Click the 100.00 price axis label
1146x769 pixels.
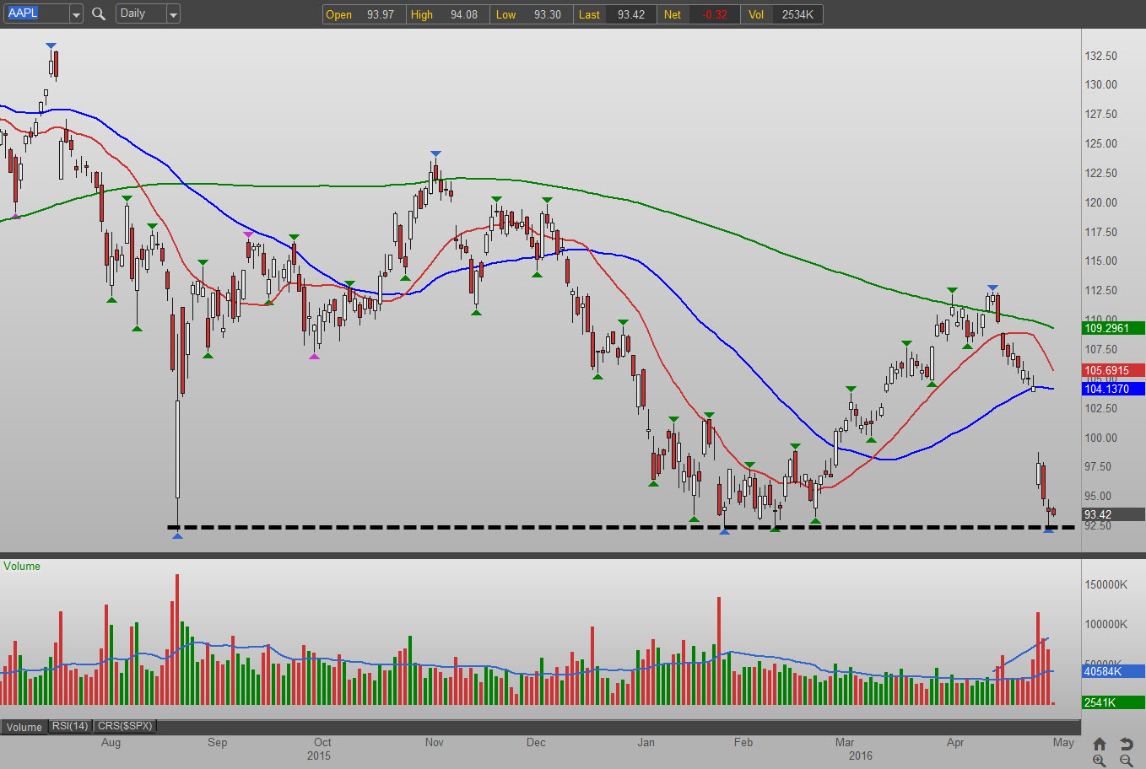pyautogui.click(x=1101, y=438)
